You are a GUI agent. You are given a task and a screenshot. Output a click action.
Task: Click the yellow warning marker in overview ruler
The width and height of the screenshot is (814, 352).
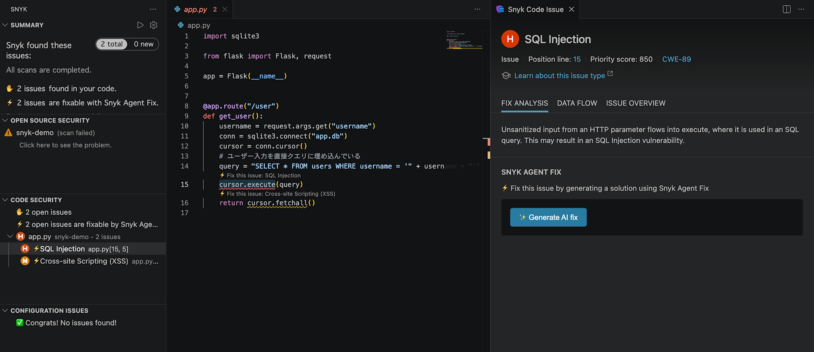point(488,155)
